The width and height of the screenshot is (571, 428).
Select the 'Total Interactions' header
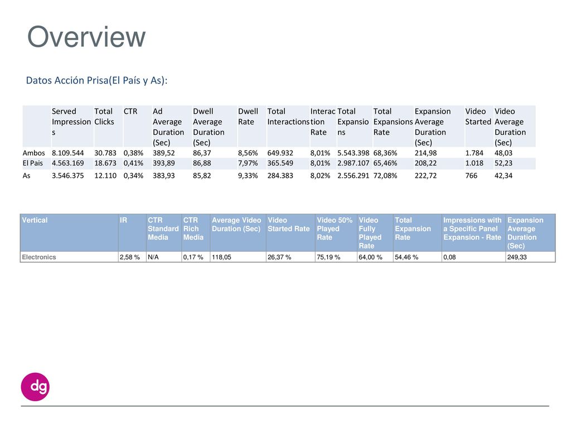tap(288, 116)
